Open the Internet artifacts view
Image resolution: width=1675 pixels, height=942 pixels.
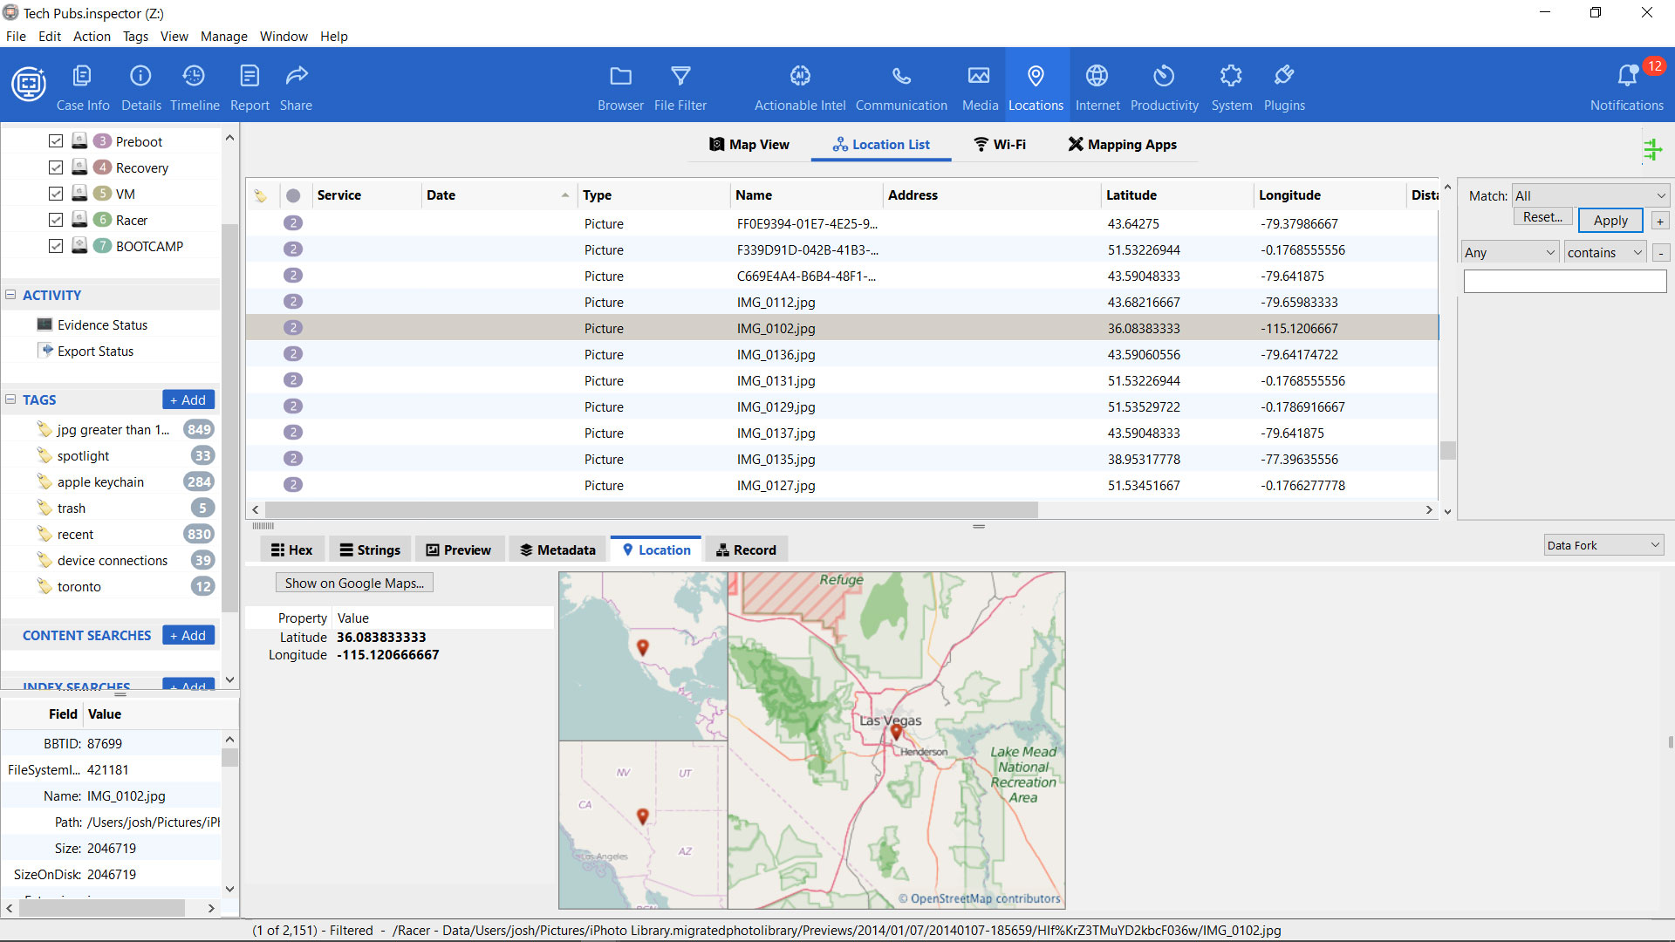[1097, 85]
